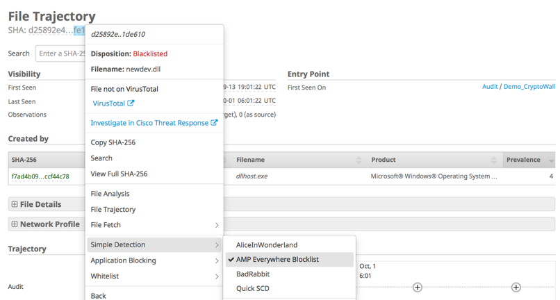Click the Cisco Threat Response external link icon
The height and width of the screenshot is (300, 560).
pos(214,123)
